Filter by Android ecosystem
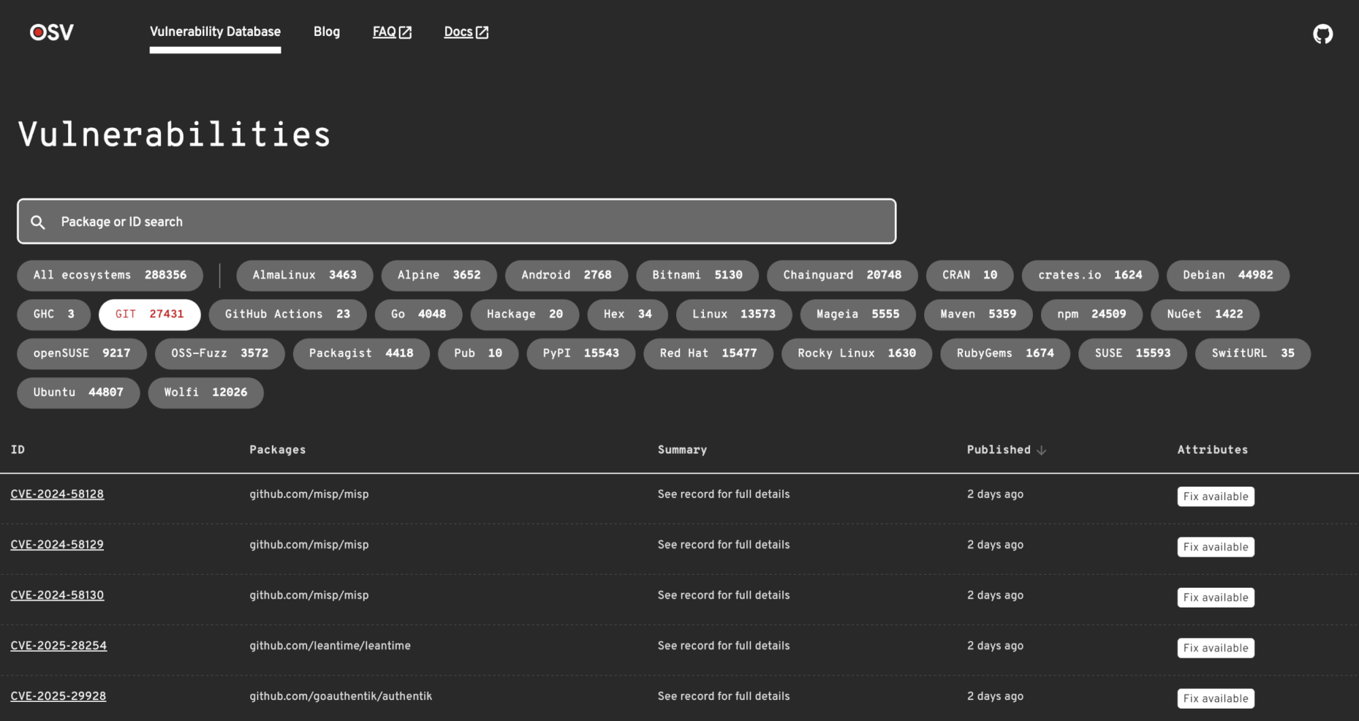The image size is (1359, 721). 566,275
